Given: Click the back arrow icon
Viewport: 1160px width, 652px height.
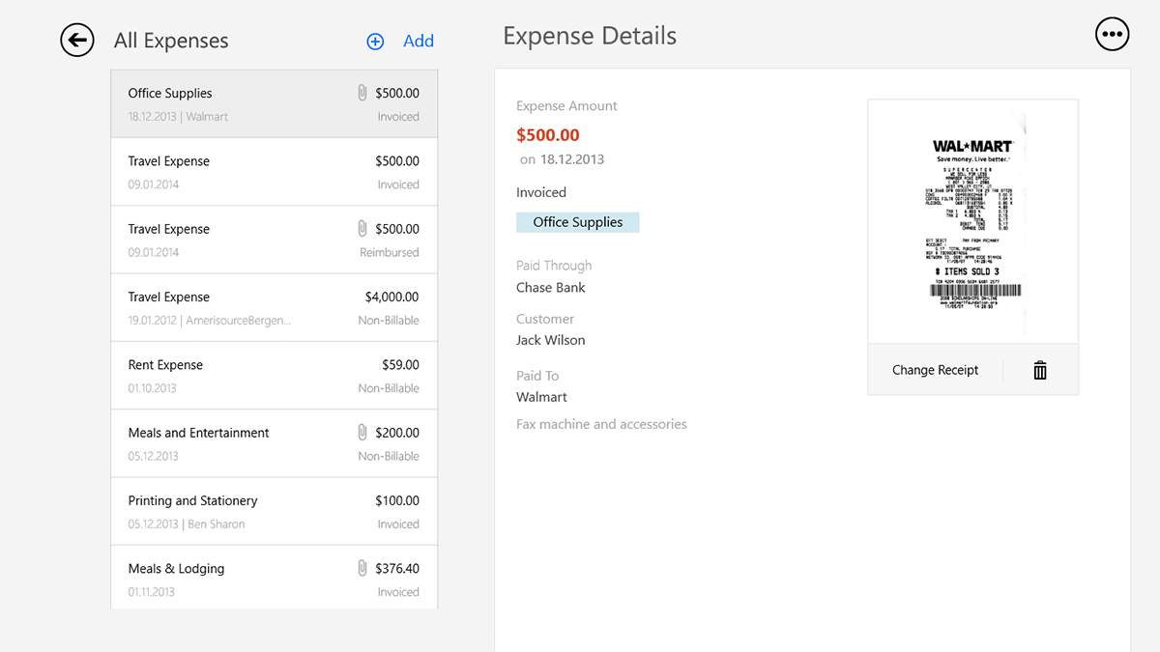Looking at the screenshot, I should 77,41.
